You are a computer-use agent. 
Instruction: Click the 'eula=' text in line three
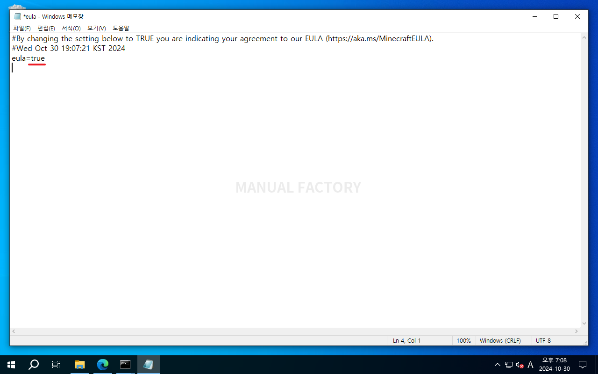(x=21, y=58)
